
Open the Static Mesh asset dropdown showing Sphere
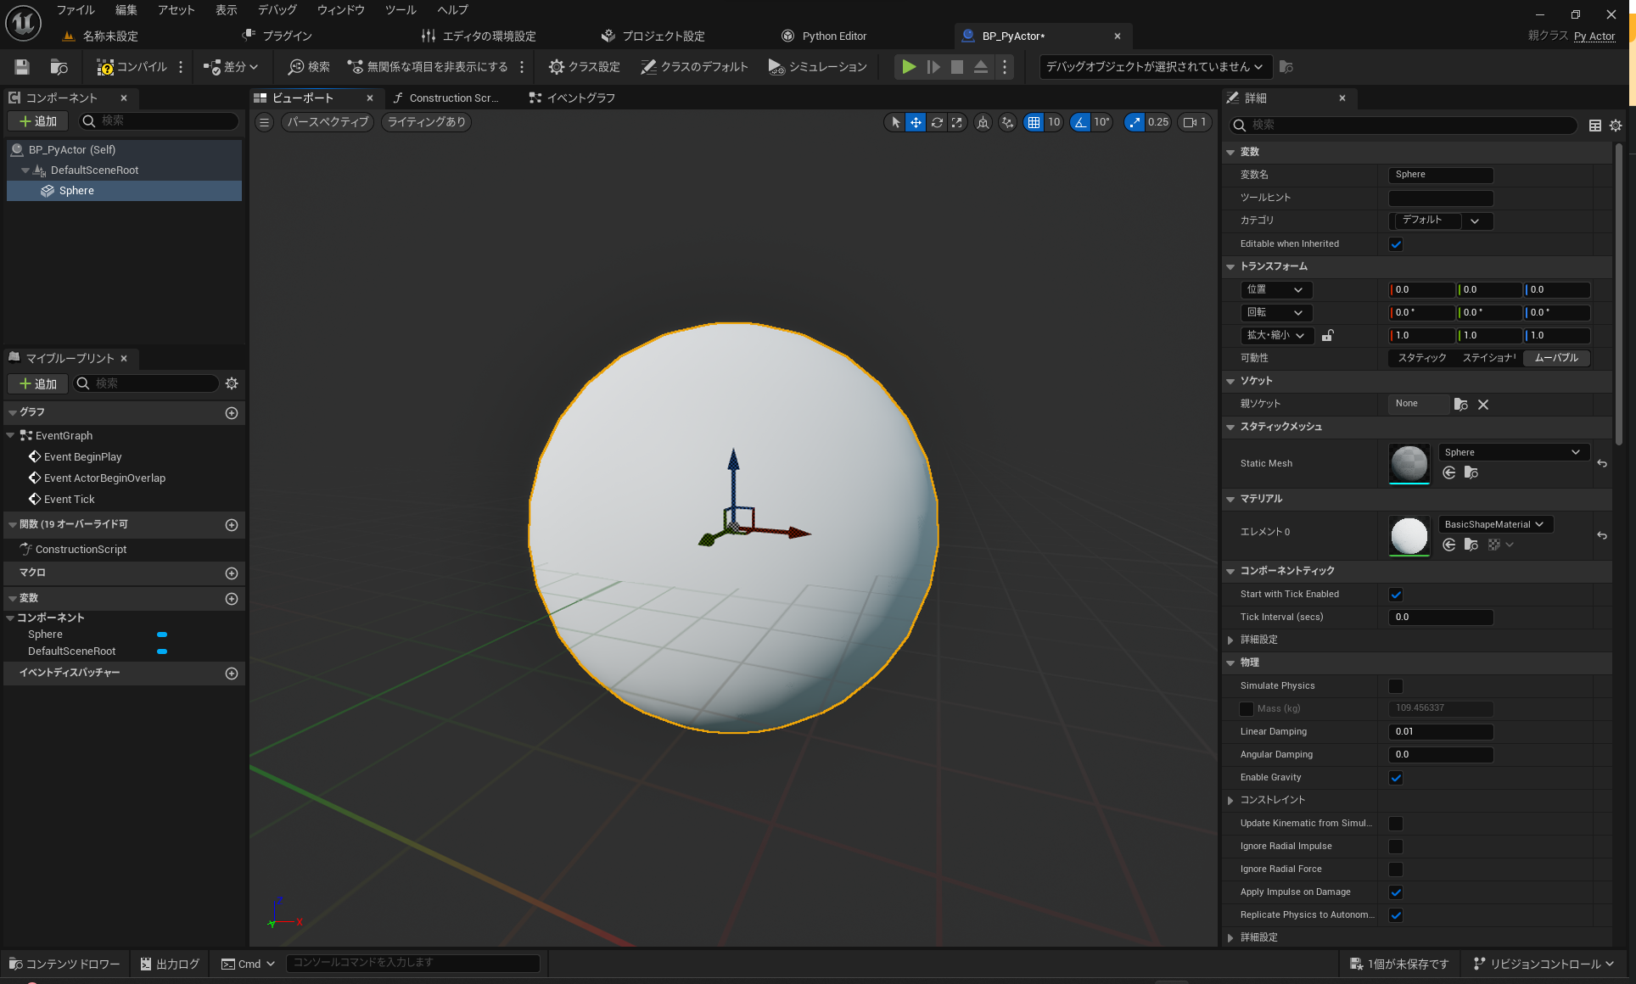pos(1513,451)
